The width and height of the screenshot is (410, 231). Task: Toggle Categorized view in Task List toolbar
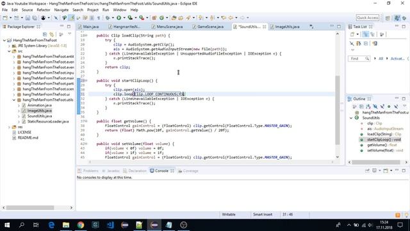[366, 35]
